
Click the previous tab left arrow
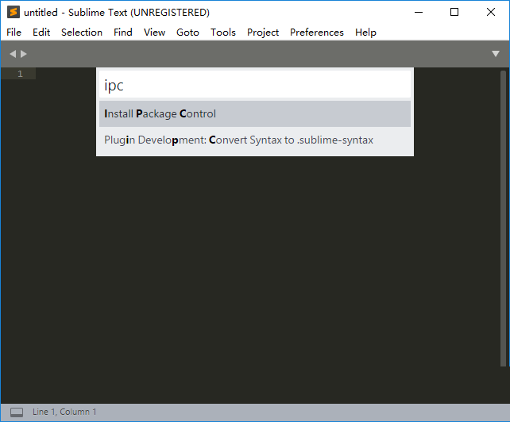tap(13, 54)
